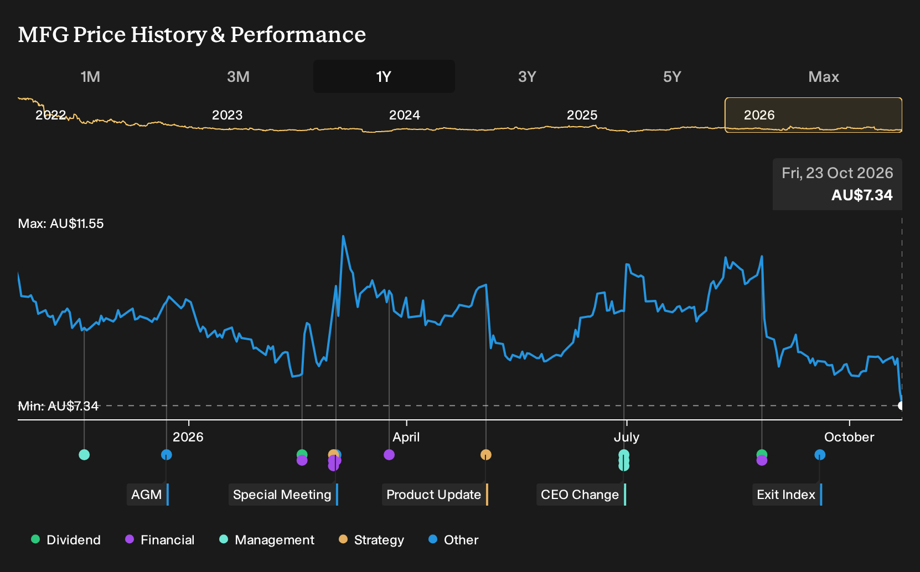
Task: Click the white endpoint dot on price line
Action: pyautogui.click(x=901, y=405)
